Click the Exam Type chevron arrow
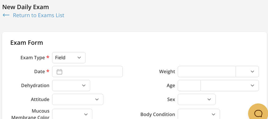 pos(79,58)
